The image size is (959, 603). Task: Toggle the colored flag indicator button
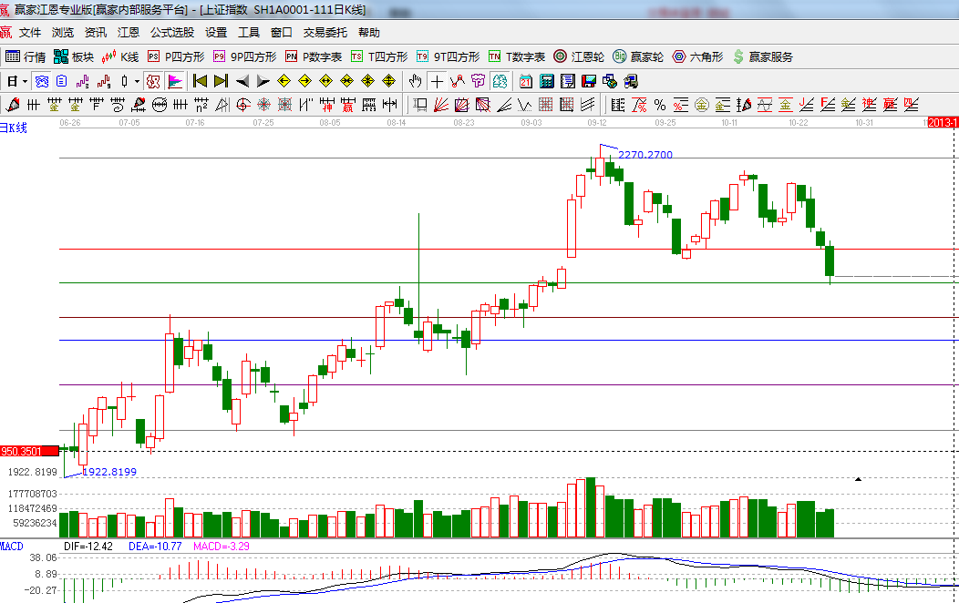pos(174,81)
